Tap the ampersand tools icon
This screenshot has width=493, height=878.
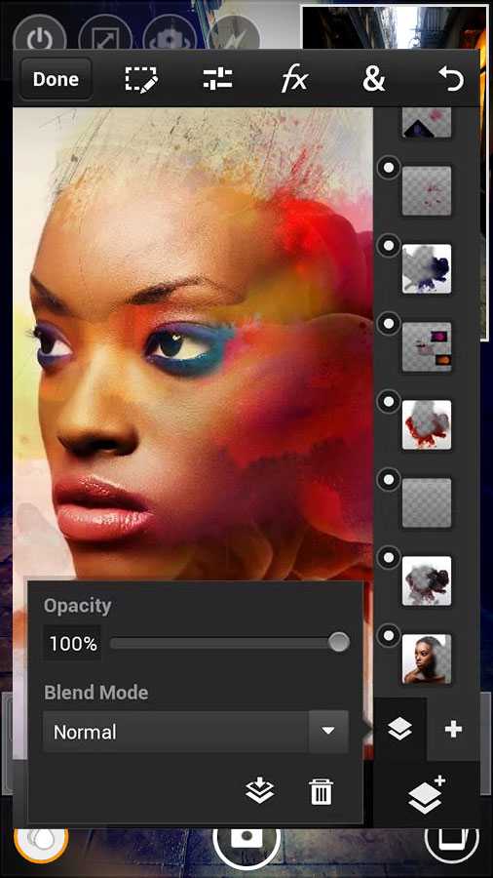pos(373,79)
